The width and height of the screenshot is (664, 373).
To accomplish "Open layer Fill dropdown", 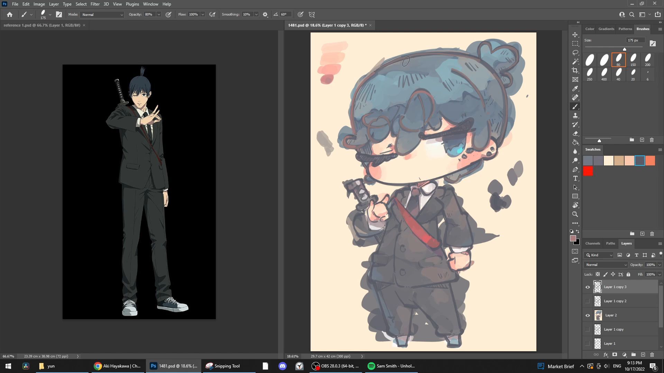I will (660, 274).
